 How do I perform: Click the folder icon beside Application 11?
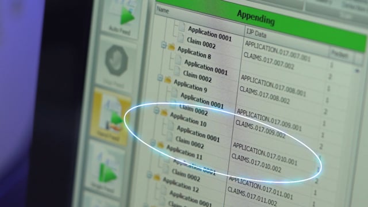(x=160, y=145)
